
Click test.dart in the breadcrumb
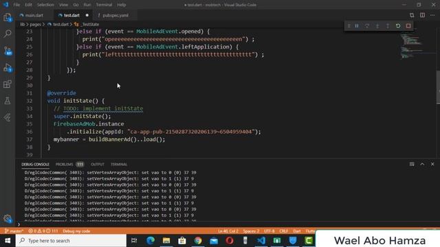pos(61,25)
